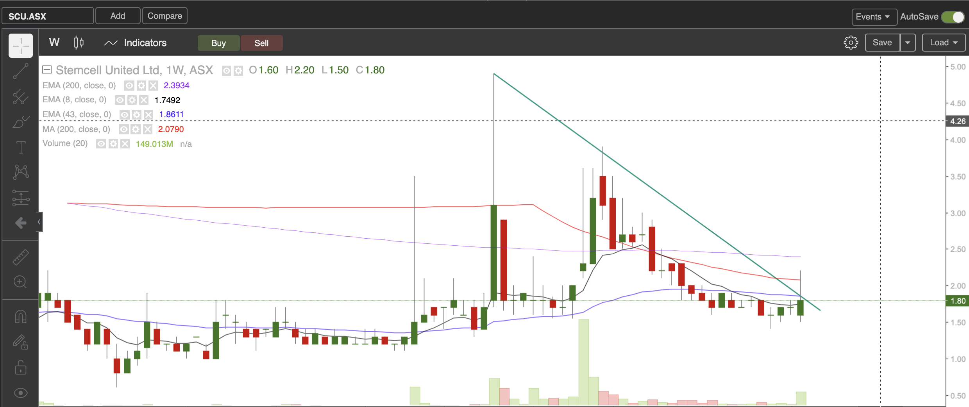Toggle visibility of EMA (200, close, 0)
The width and height of the screenshot is (969, 407).
[x=129, y=85]
